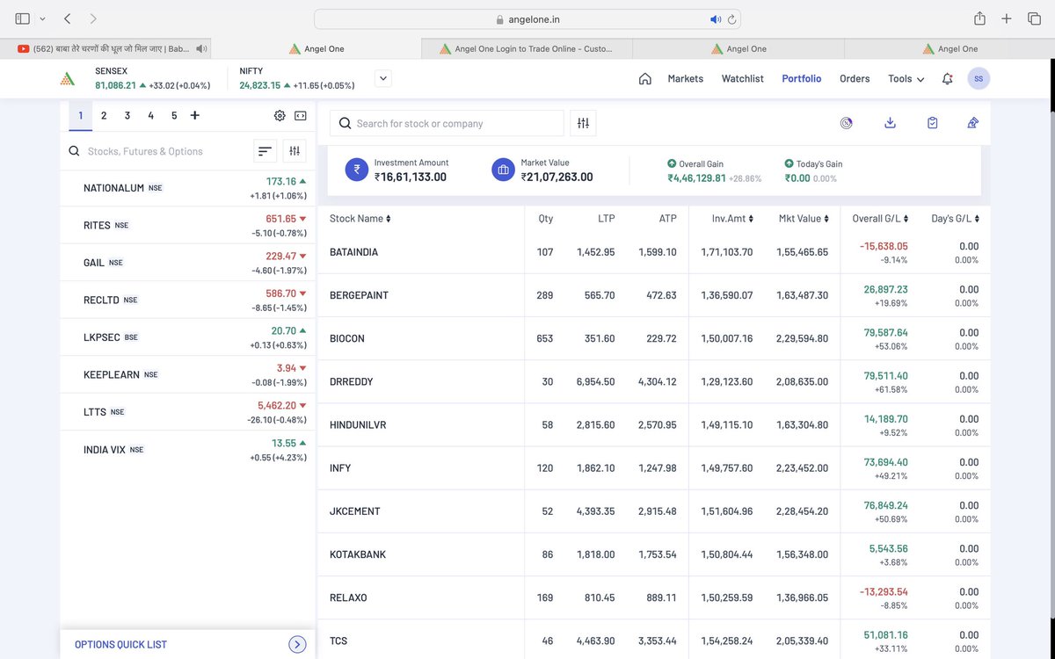Screen dimensions: 1055x659
Task: Open portfolio filter sliders icon
Action: pyautogui.click(x=583, y=123)
